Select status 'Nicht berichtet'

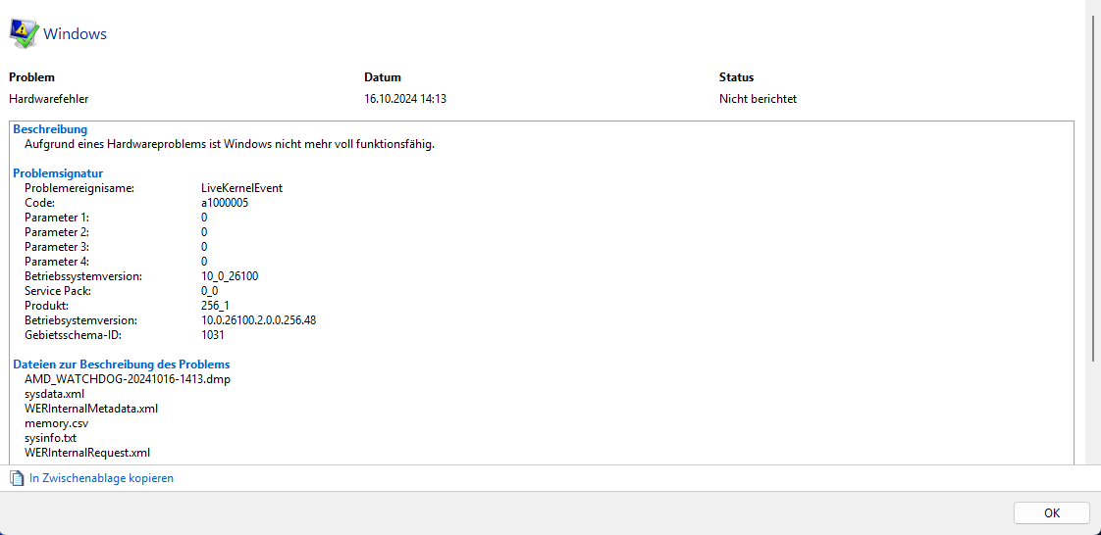point(758,99)
